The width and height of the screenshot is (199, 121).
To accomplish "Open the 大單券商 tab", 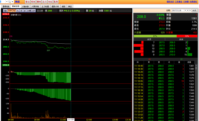I will 35,6.
